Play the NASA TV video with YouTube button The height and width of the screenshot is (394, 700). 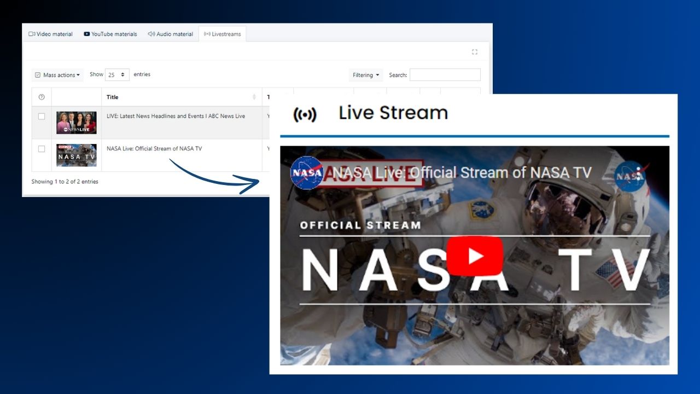(x=475, y=256)
